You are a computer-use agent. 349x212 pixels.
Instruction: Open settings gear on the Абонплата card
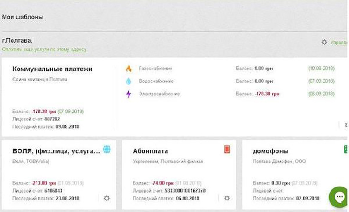click(x=227, y=198)
